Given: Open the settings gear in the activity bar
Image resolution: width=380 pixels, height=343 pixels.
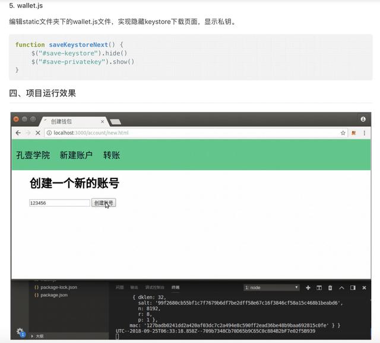Looking at the screenshot, I should point(20,331).
